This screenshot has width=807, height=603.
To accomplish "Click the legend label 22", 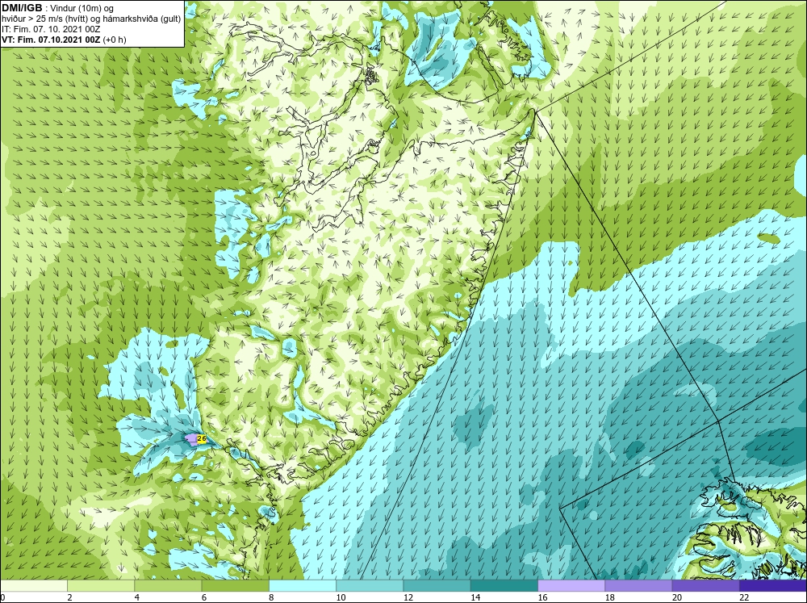I will pyautogui.click(x=744, y=597).
